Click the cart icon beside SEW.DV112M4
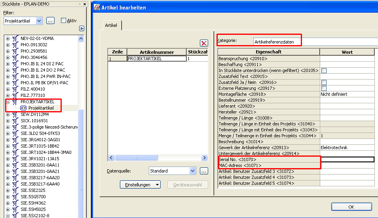 tap(15, 114)
